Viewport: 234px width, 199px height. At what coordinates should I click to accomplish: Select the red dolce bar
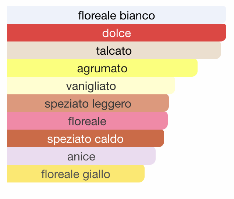coord(117,33)
